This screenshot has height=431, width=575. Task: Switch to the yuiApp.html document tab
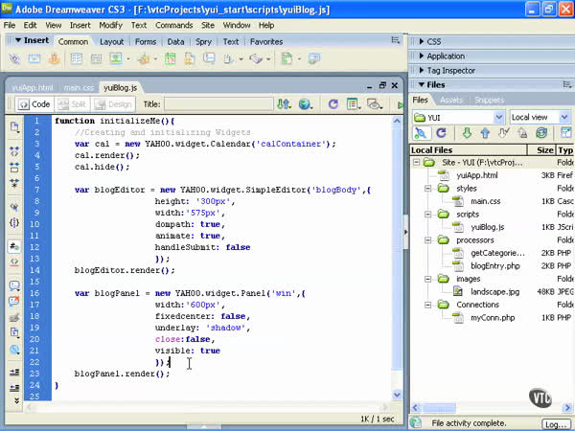coord(31,86)
